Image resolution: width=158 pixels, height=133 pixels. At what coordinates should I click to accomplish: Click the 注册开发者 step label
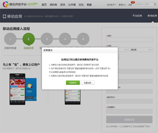(x=10, y=48)
